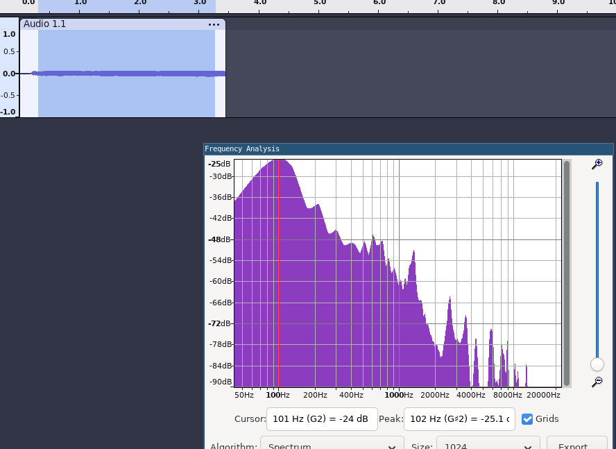
Task: Click the 0.0 amplitude label on track scale
Action: click(x=8, y=74)
